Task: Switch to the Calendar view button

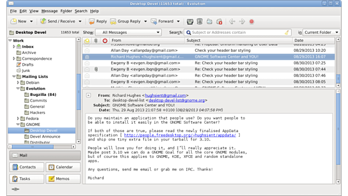Action: [63, 167]
